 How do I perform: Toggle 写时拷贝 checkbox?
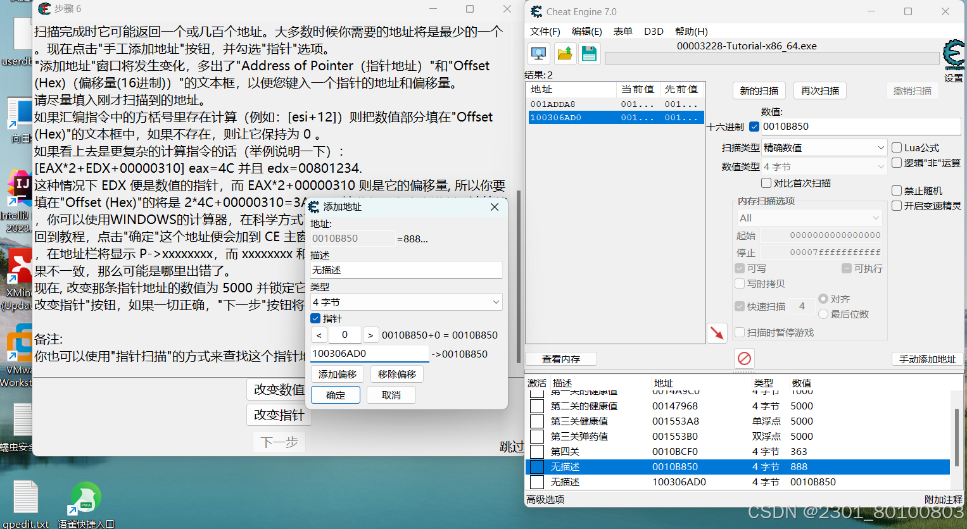[x=740, y=283]
